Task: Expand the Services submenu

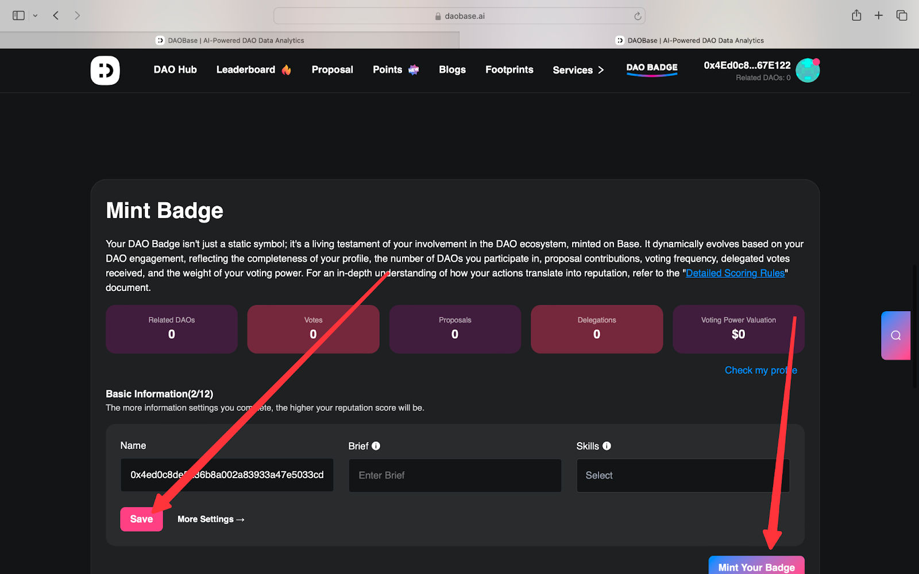Action: [x=578, y=70]
